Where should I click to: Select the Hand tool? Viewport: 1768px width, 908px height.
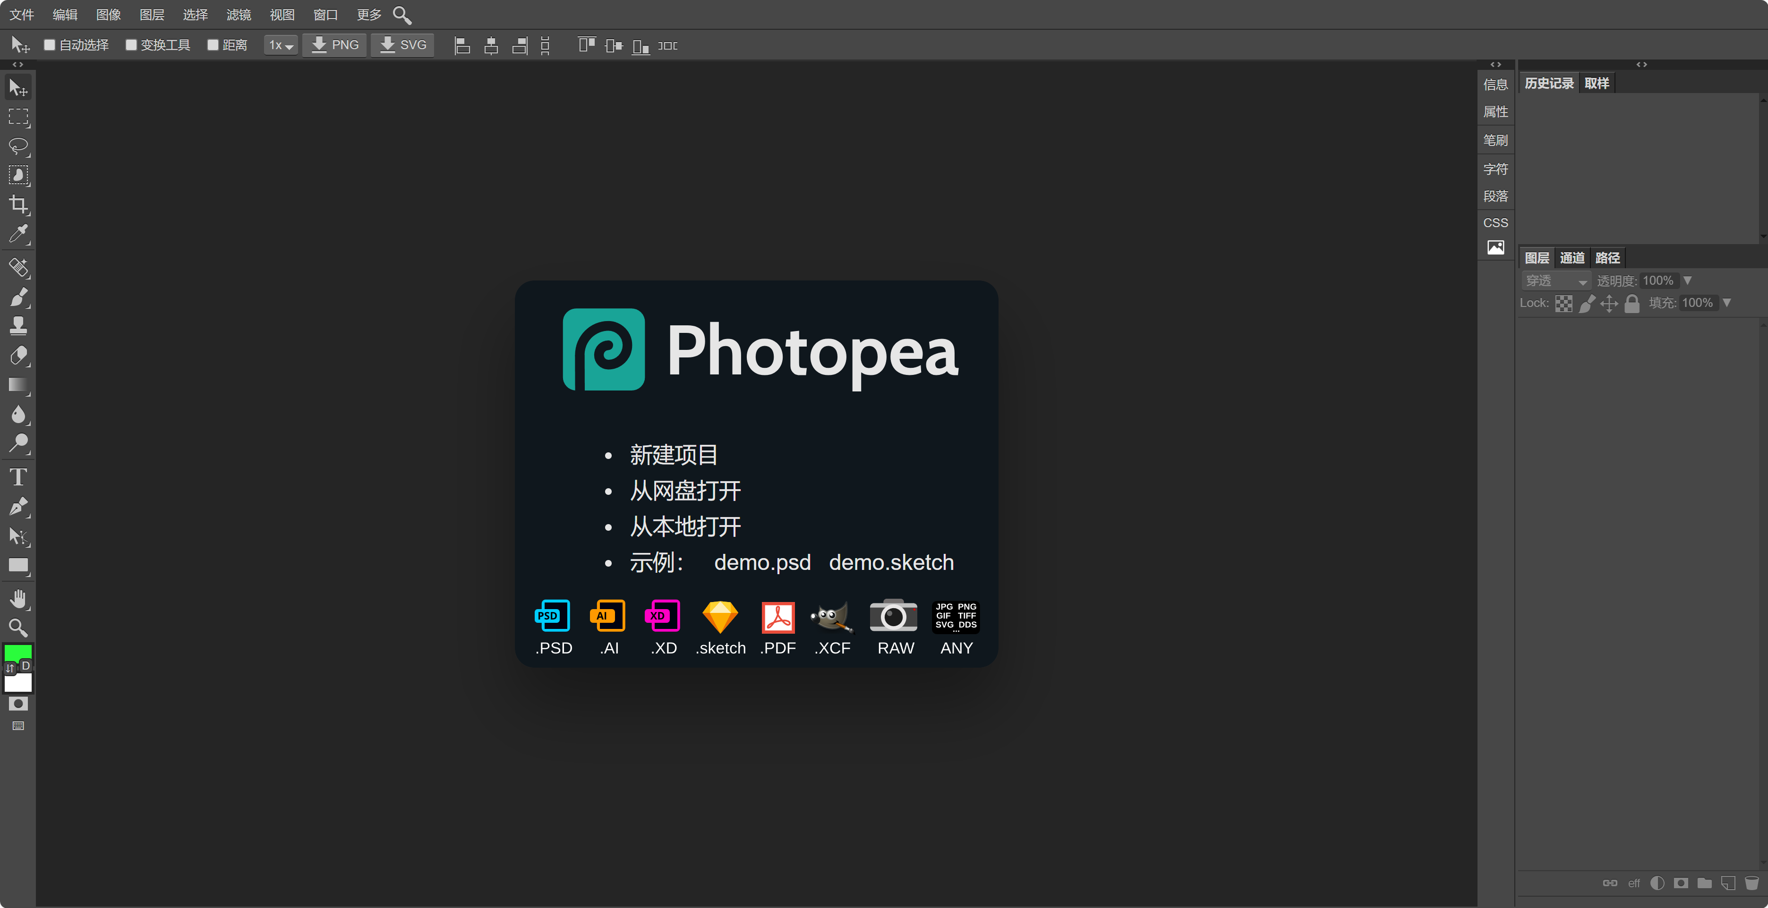18,598
